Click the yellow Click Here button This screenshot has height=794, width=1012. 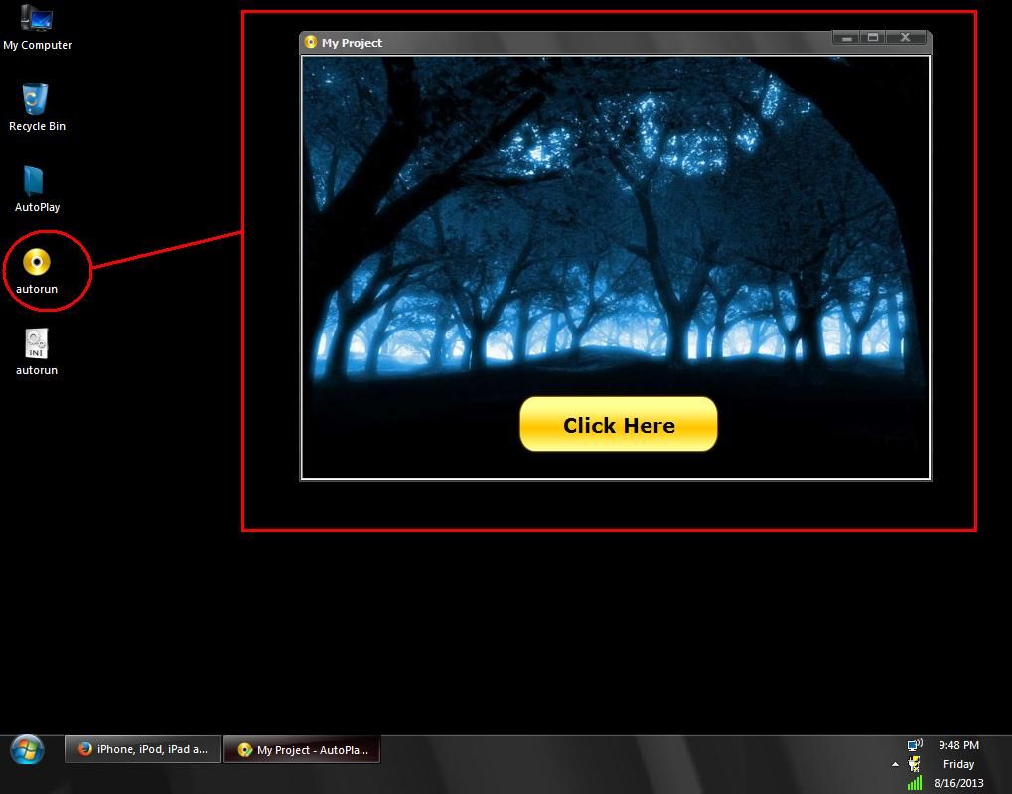coord(618,425)
